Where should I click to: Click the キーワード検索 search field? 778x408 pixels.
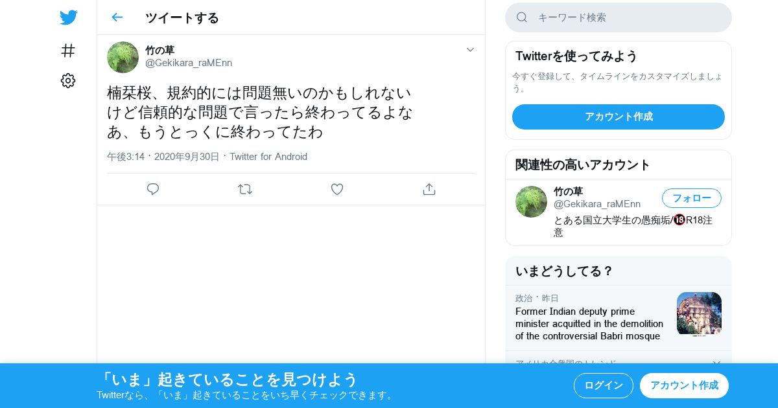pyautogui.click(x=619, y=17)
